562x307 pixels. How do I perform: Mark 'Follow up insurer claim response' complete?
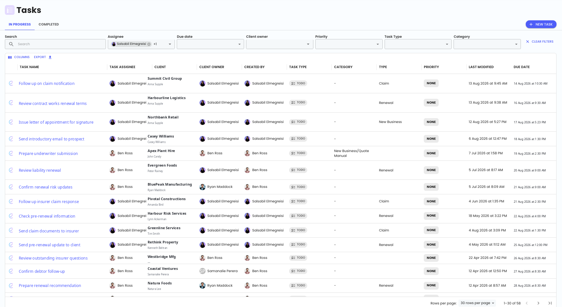coord(11,201)
